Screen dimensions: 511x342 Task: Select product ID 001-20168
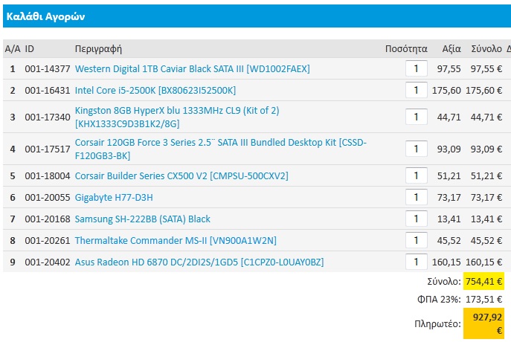click(x=48, y=219)
